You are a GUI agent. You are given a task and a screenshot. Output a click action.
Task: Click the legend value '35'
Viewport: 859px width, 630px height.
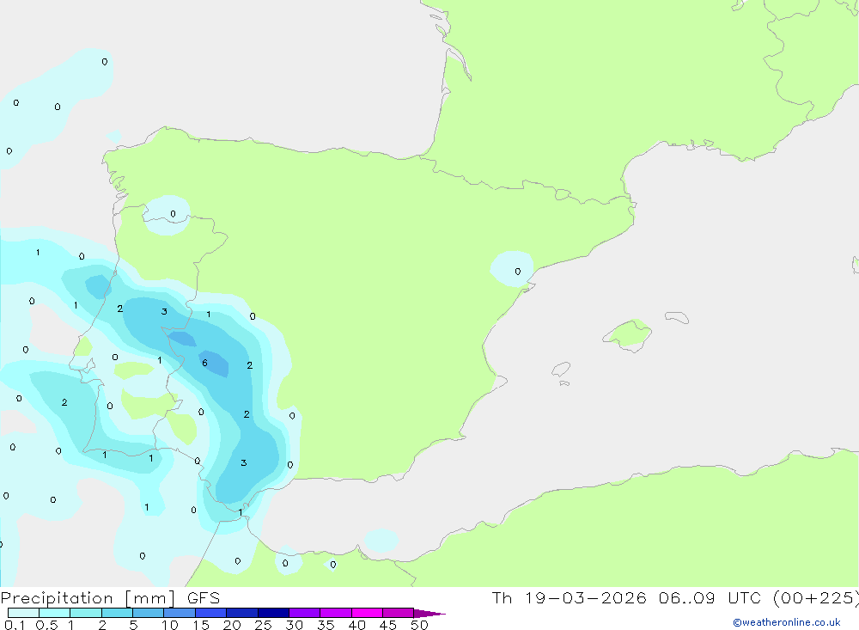tap(326, 625)
